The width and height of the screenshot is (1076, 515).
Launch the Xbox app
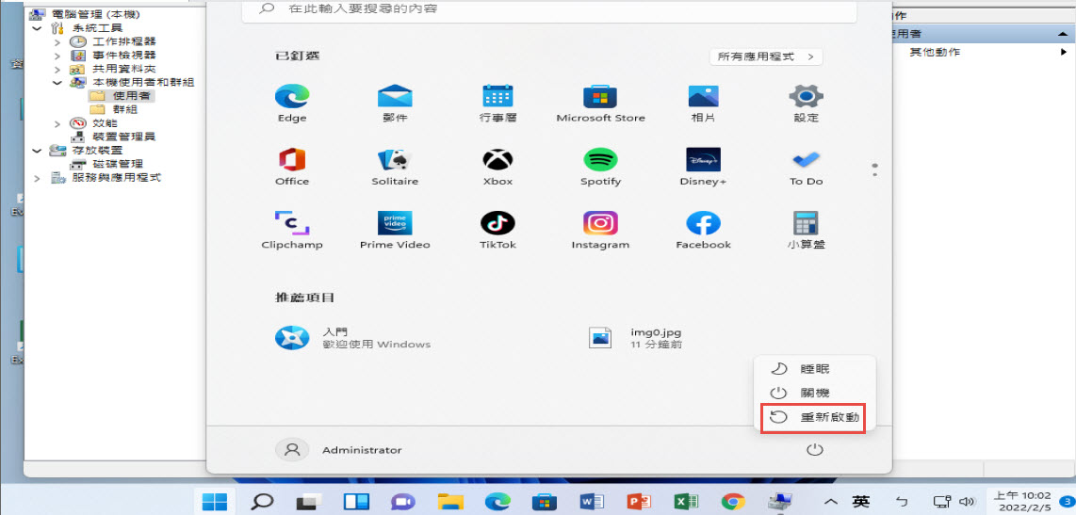497,168
